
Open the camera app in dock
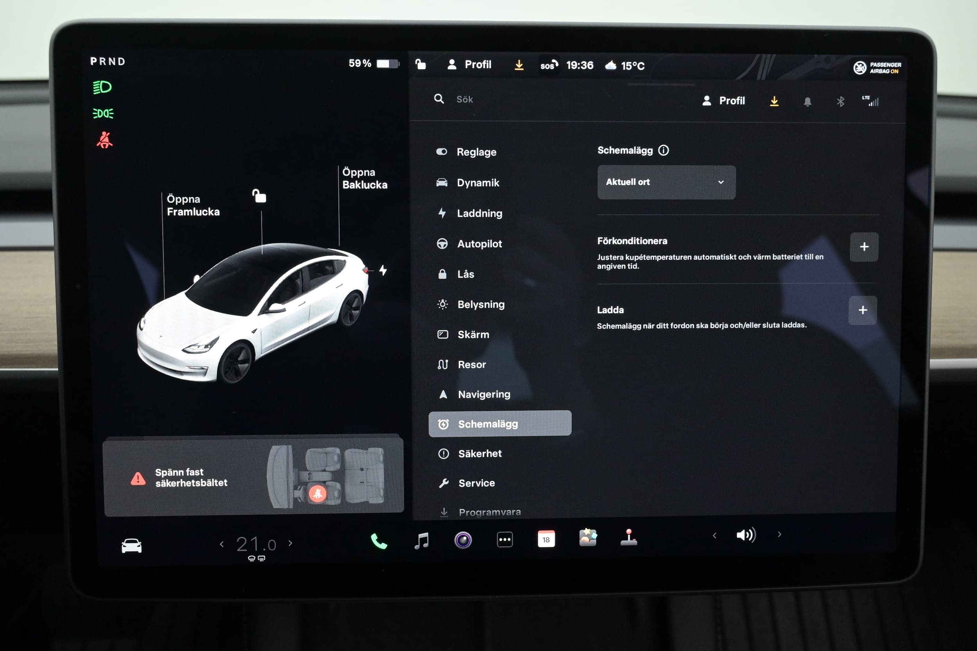coord(463,540)
